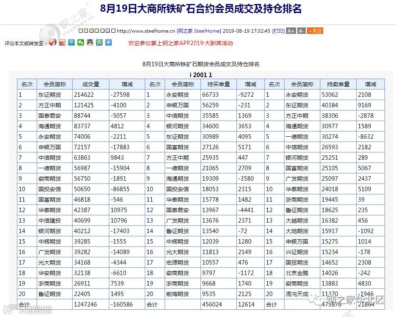Image resolution: width=397 pixels, height=317 pixels.
Task: Click 前海期货 in long position rank 20
Action: [x=178, y=294]
